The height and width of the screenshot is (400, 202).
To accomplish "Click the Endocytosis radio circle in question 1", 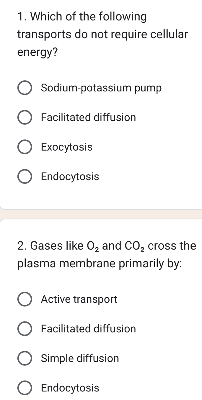I will [x=25, y=177].
